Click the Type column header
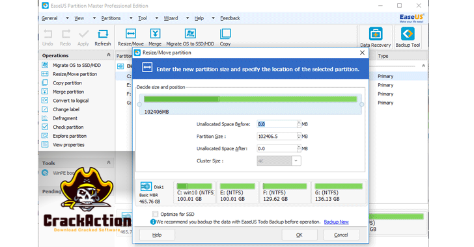The height and width of the screenshot is (247, 474). click(x=383, y=56)
